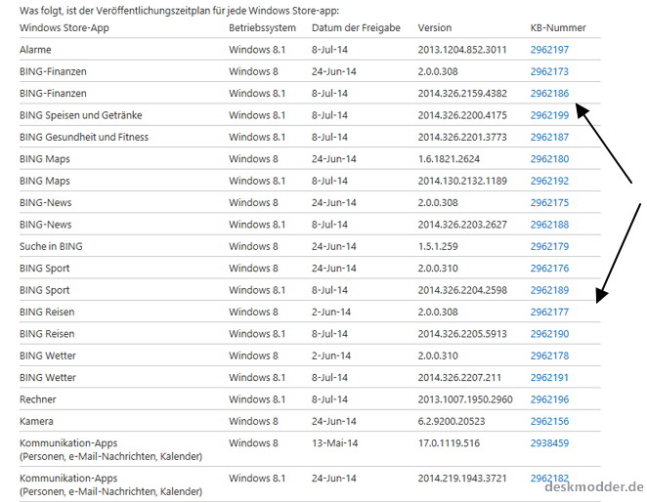Click KB number 2962188

pyautogui.click(x=549, y=225)
